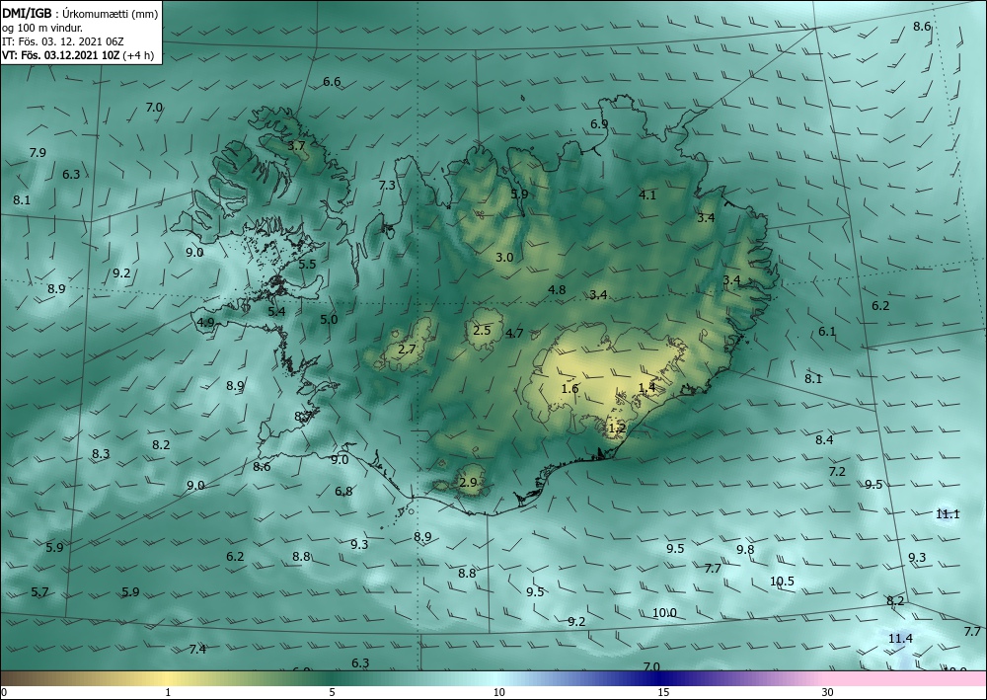Click the 7.2 value label

pyautogui.click(x=837, y=472)
